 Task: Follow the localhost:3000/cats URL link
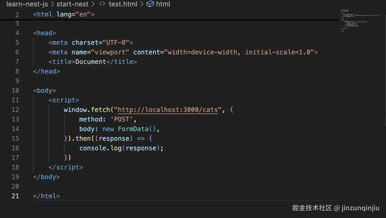(x=168, y=110)
